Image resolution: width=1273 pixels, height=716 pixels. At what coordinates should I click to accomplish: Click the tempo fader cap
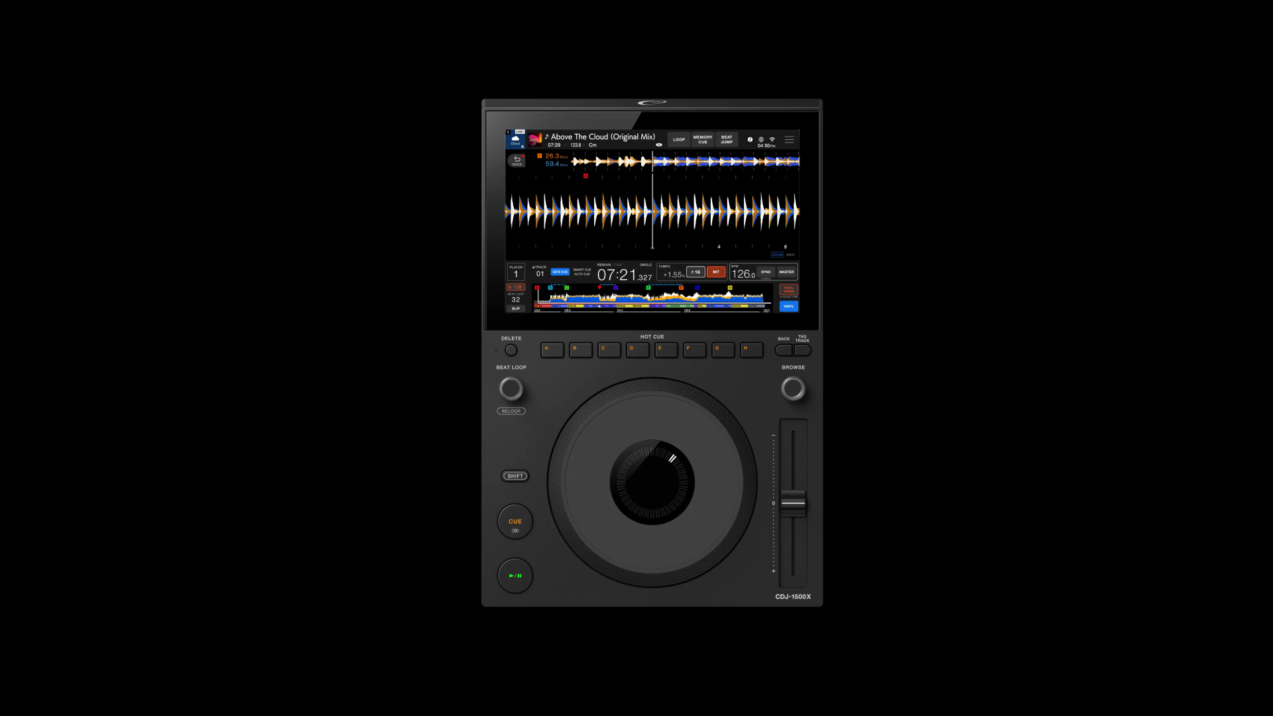click(793, 503)
